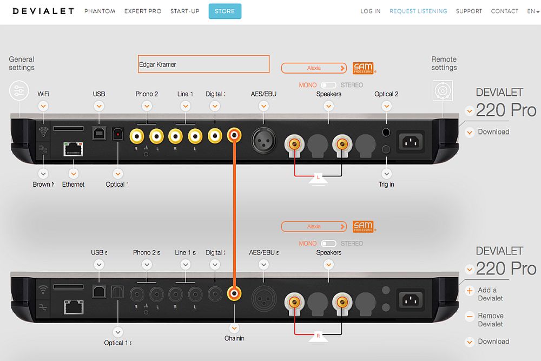Expand the USB chevron on upper amplifier
This screenshot has height=361, width=541.
(99, 106)
